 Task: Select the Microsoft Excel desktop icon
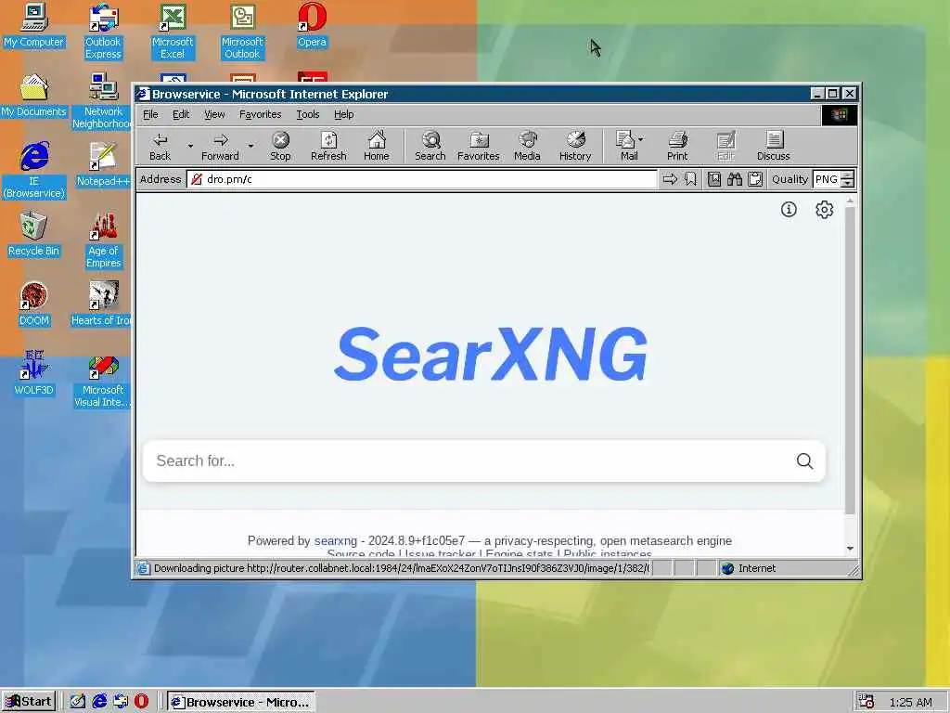click(173, 32)
